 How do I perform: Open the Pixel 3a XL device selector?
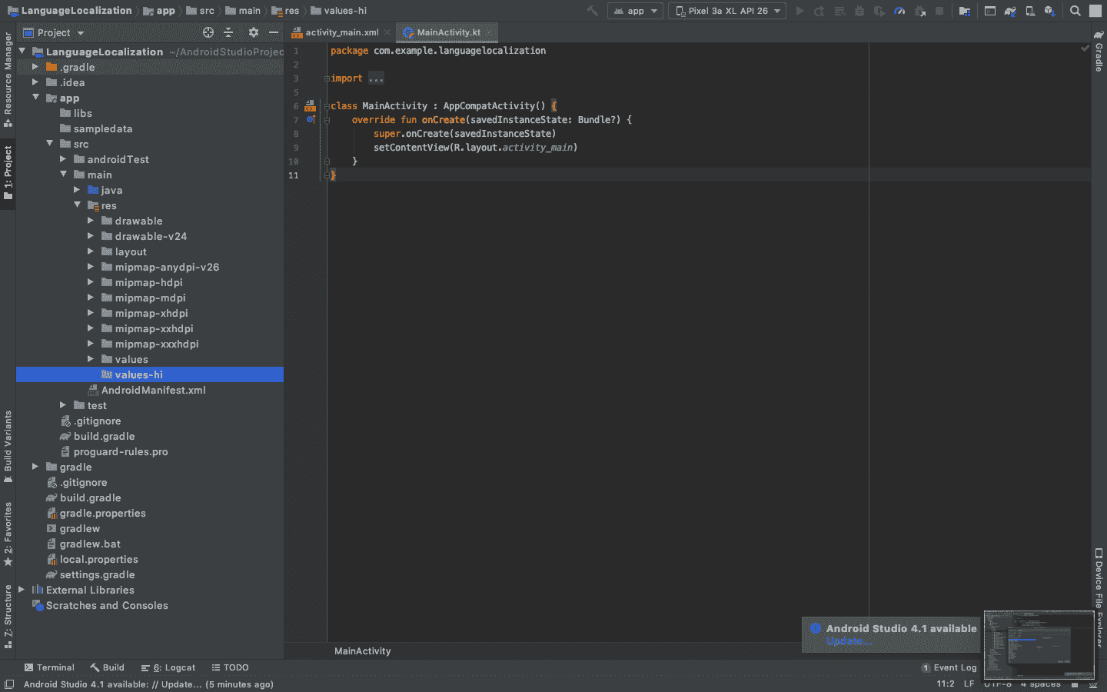point(726,10)
